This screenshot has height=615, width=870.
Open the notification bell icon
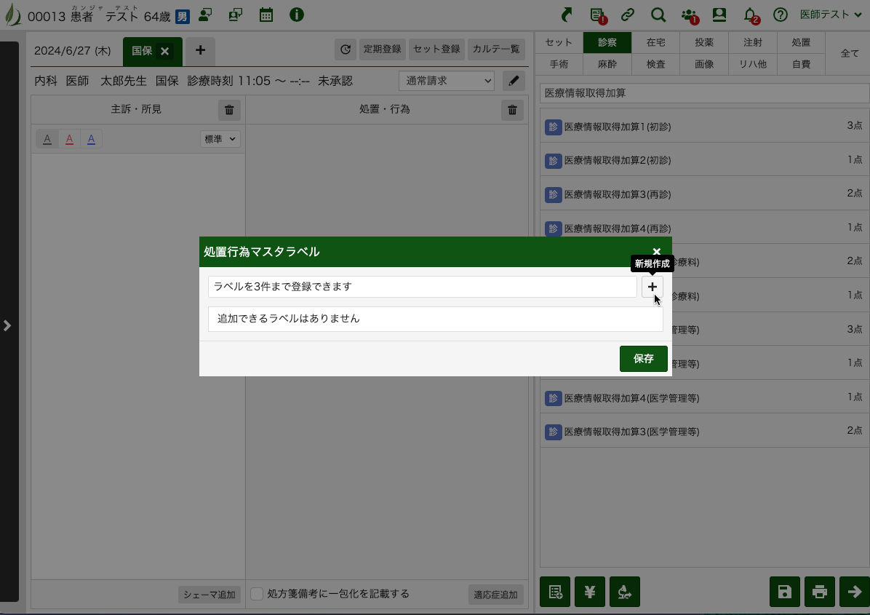(751, 15)
